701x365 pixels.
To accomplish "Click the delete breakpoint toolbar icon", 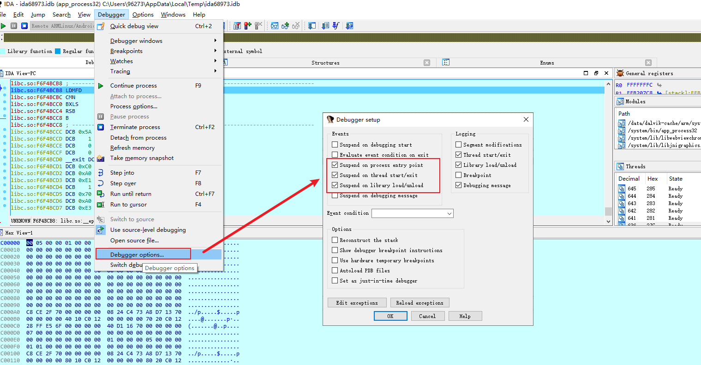I will point(258,26).
